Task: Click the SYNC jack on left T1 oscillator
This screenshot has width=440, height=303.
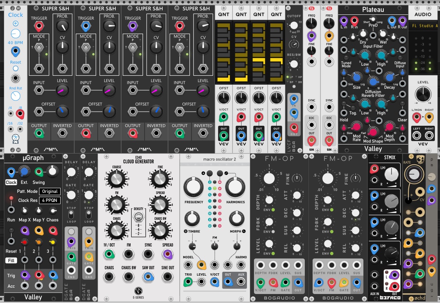Action: (x=311, y=107)
